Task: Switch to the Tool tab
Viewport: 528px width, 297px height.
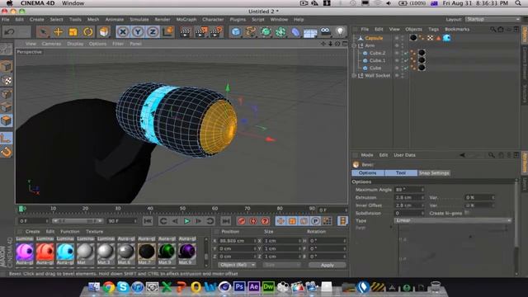Action: click(x=400, y=172)
